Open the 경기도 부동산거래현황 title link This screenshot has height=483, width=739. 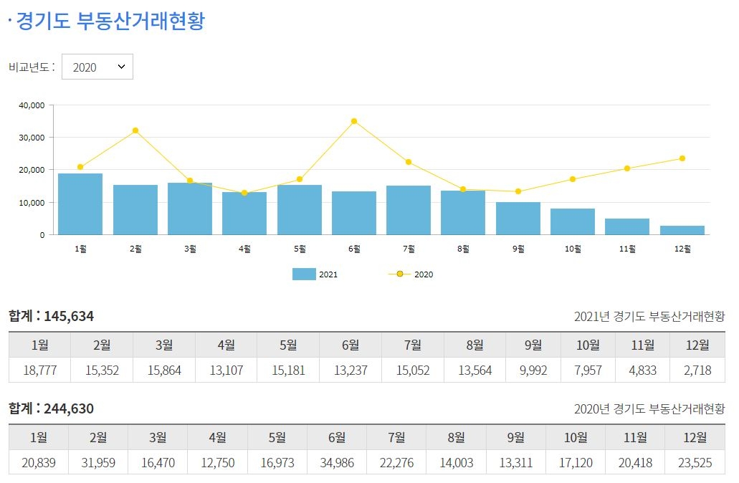click(x=106, y=21)
